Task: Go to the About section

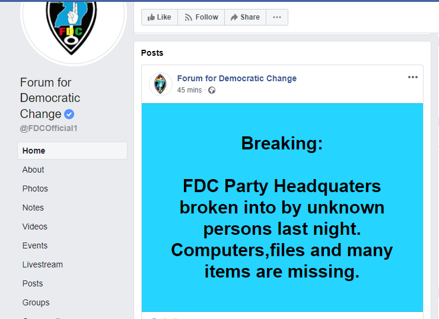Action: pos(33,170)
